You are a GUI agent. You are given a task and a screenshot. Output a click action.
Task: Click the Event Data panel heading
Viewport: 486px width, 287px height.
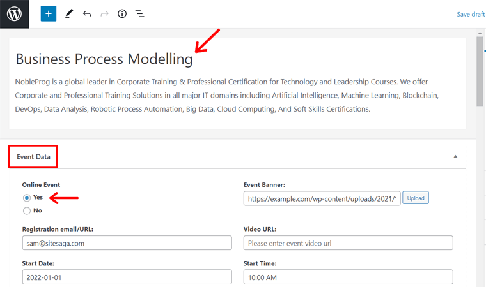pyautogui.click(x=33, y=156)
